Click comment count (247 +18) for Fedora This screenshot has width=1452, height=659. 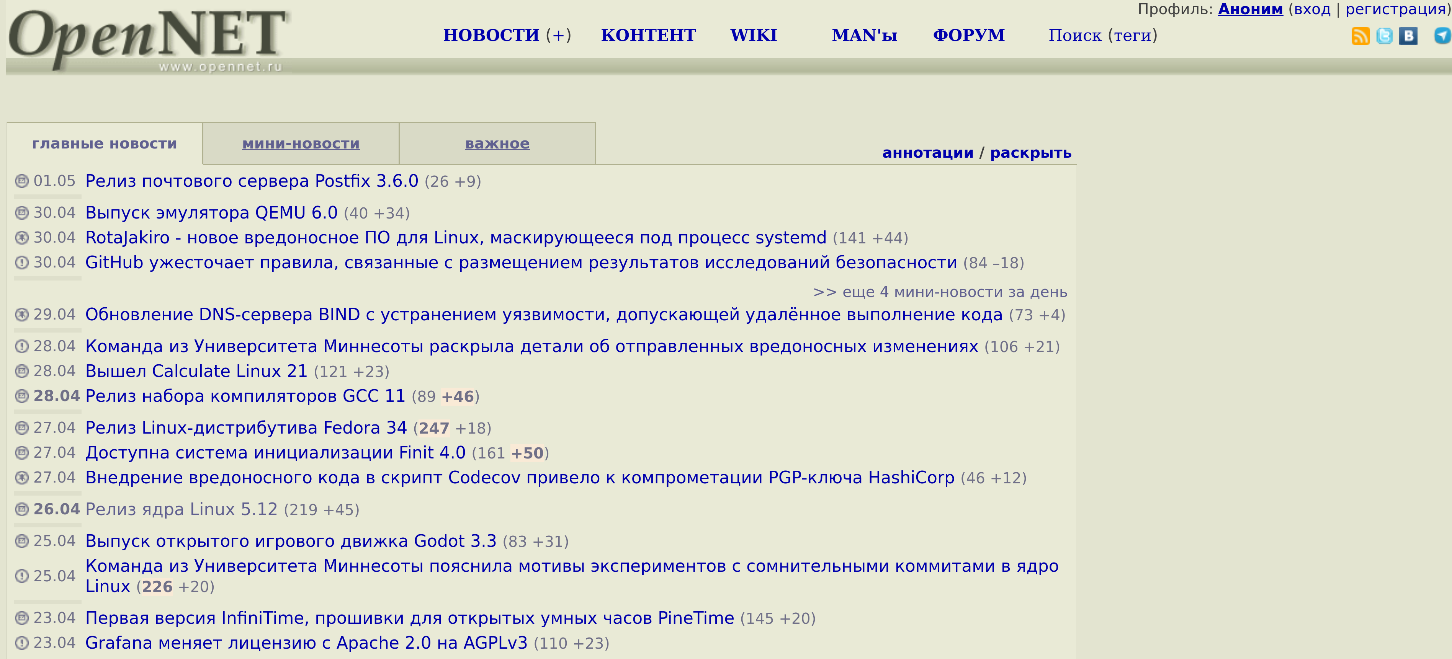pos(452,428)
